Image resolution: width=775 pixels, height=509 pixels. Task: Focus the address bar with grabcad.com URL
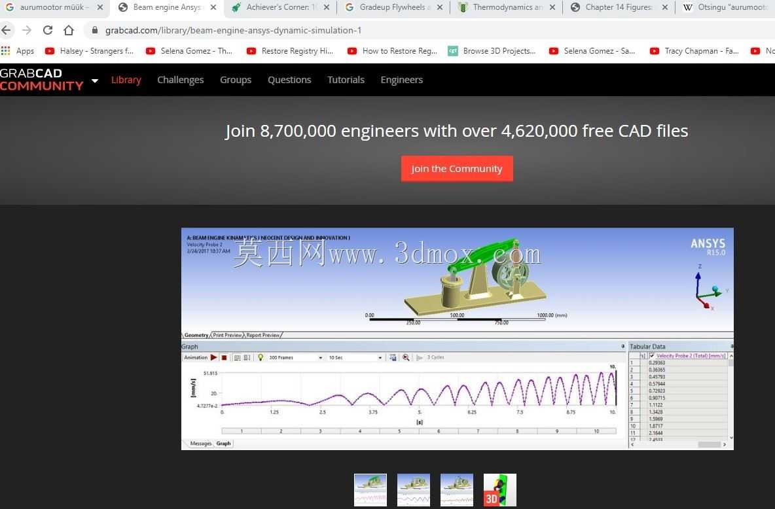(233, 30)
